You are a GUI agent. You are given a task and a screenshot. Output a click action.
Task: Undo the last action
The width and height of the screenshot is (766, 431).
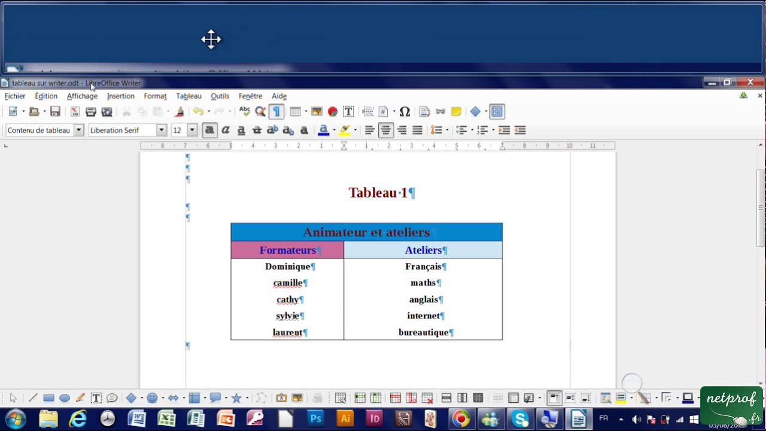click(x=197, y=111)
